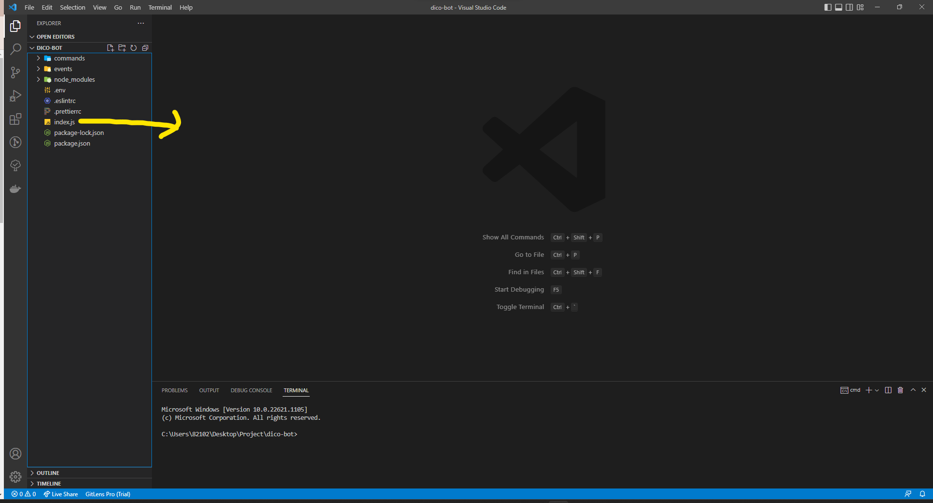Toggle the primary side bar layout icon
Image resolution: width=933 pixels, height=503 pixels.
click(828, 7)
